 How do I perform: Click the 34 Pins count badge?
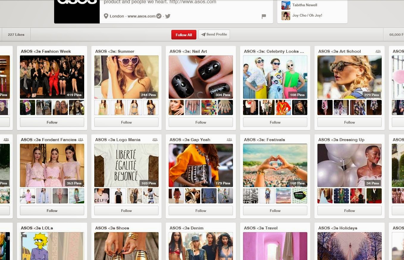[x=372, y=183]
